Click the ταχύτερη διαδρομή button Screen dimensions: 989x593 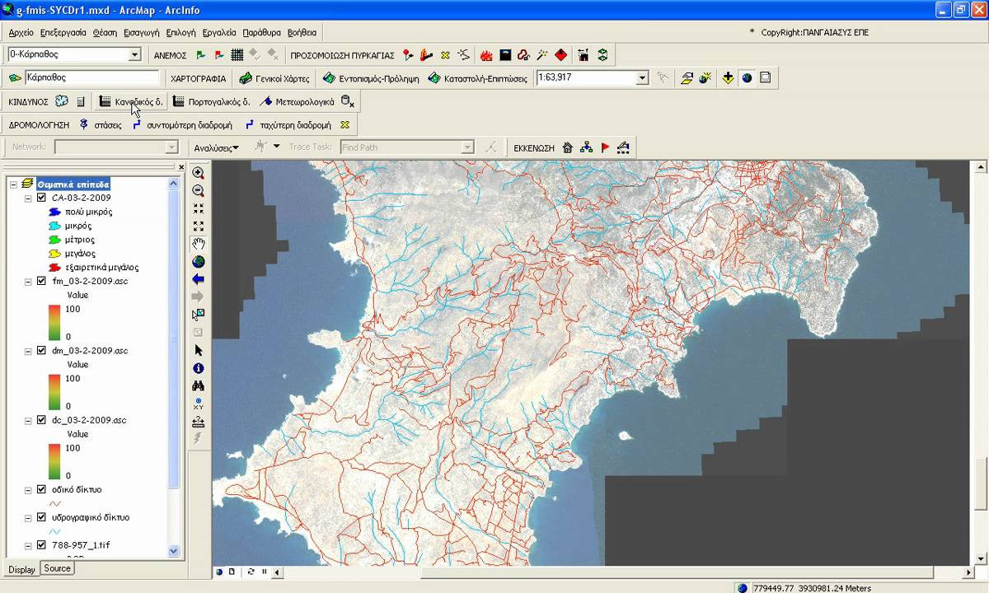coord(288,125)
